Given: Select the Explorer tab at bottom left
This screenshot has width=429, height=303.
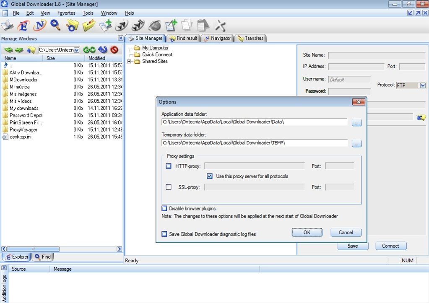Looking at the screenshot, I should pos(17,257).
